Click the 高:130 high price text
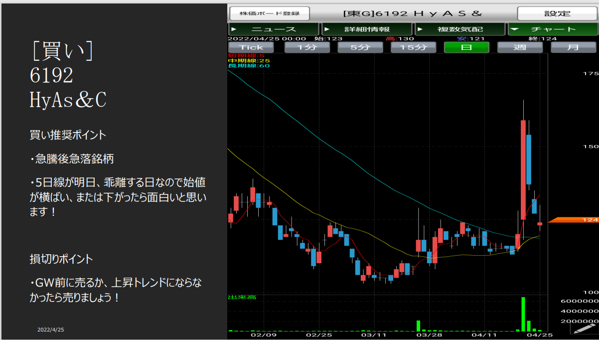Screen dimensions: 599x340 [400, 38]
